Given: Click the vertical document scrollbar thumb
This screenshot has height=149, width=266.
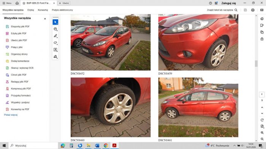Looking at the screenshot, I should (256, 63).
